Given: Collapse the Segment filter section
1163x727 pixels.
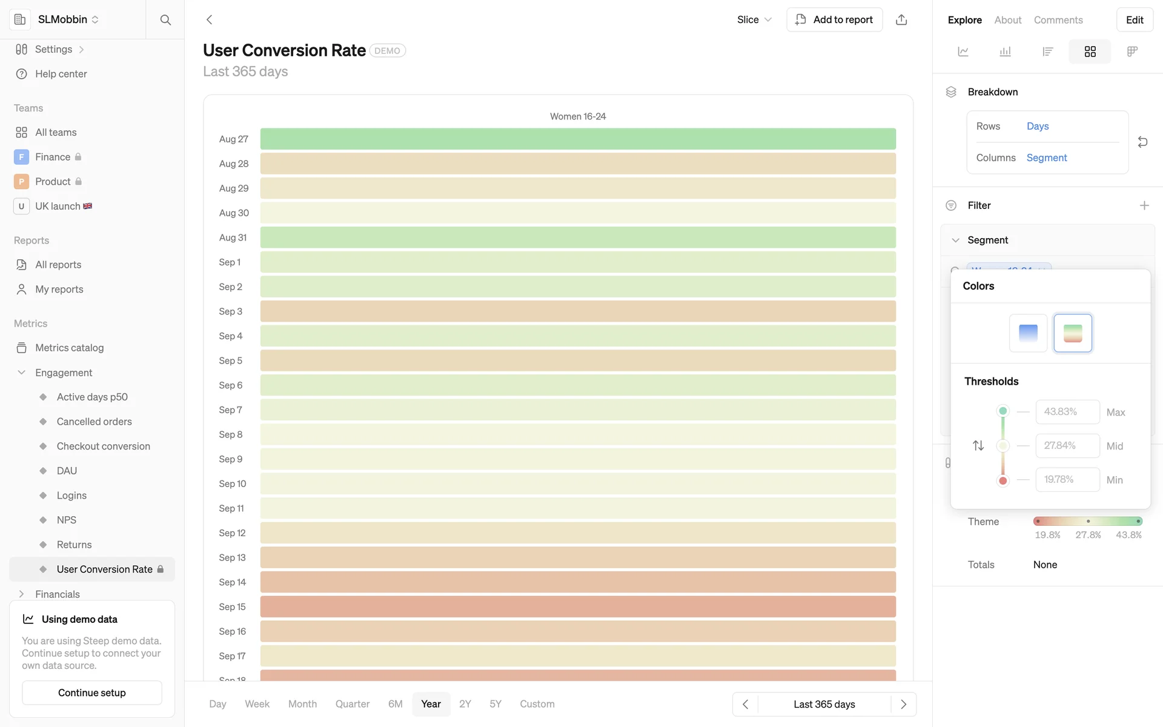Looking at the screenshot, I should 955,241.
